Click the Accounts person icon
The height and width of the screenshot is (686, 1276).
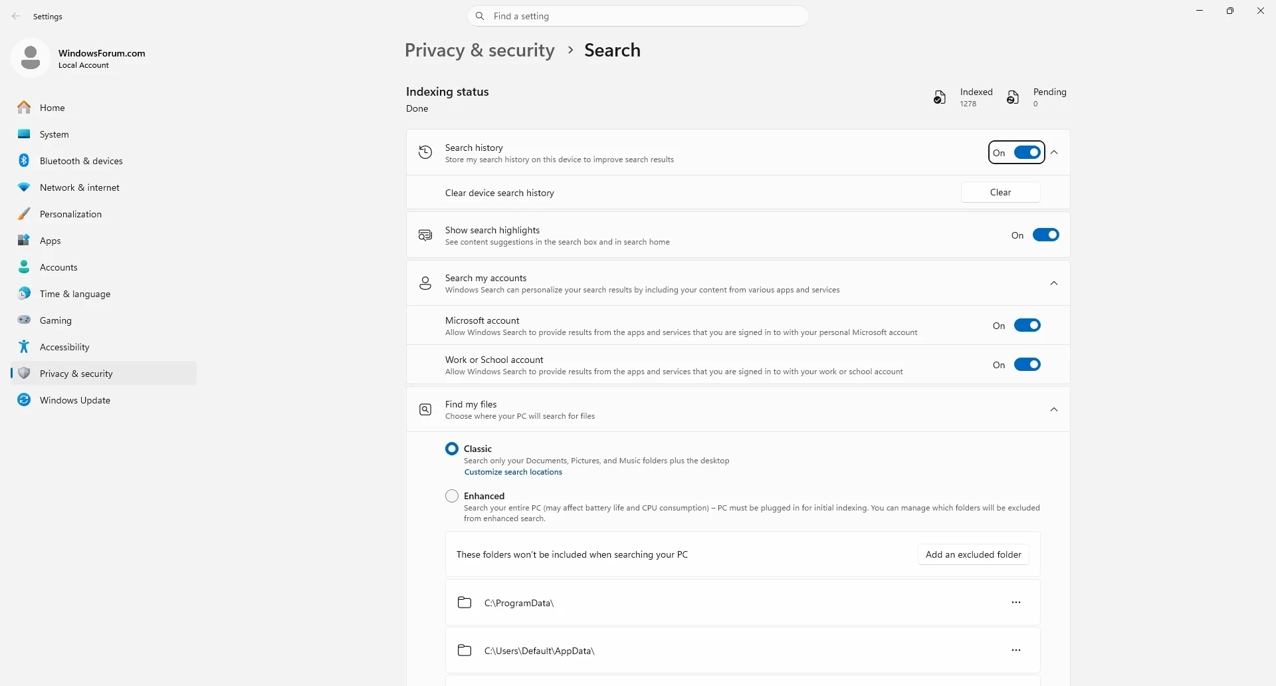pyautogui.click(x=24, y=267)
